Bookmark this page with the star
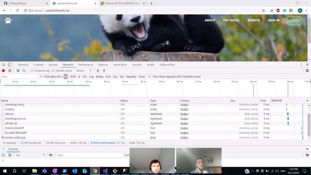Viewport: 311px width, 175px height. [x=263, y=11]
